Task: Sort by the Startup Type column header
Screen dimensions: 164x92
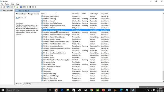Action: click(x=95, y=14)
